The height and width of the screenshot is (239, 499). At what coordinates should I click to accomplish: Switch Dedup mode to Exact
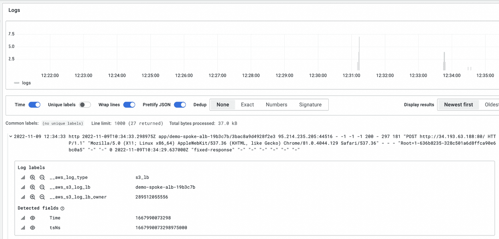[x=247, y=104]
